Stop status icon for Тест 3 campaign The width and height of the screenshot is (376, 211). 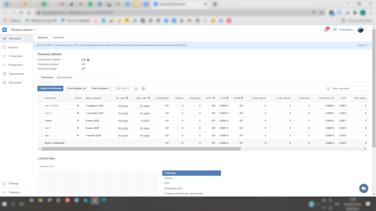click(x=78, y=113)
